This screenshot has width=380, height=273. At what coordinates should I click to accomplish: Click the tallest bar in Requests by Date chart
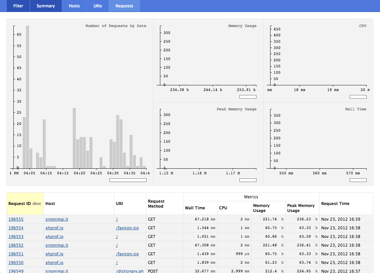pyautogui.click(x=28, y=97)
